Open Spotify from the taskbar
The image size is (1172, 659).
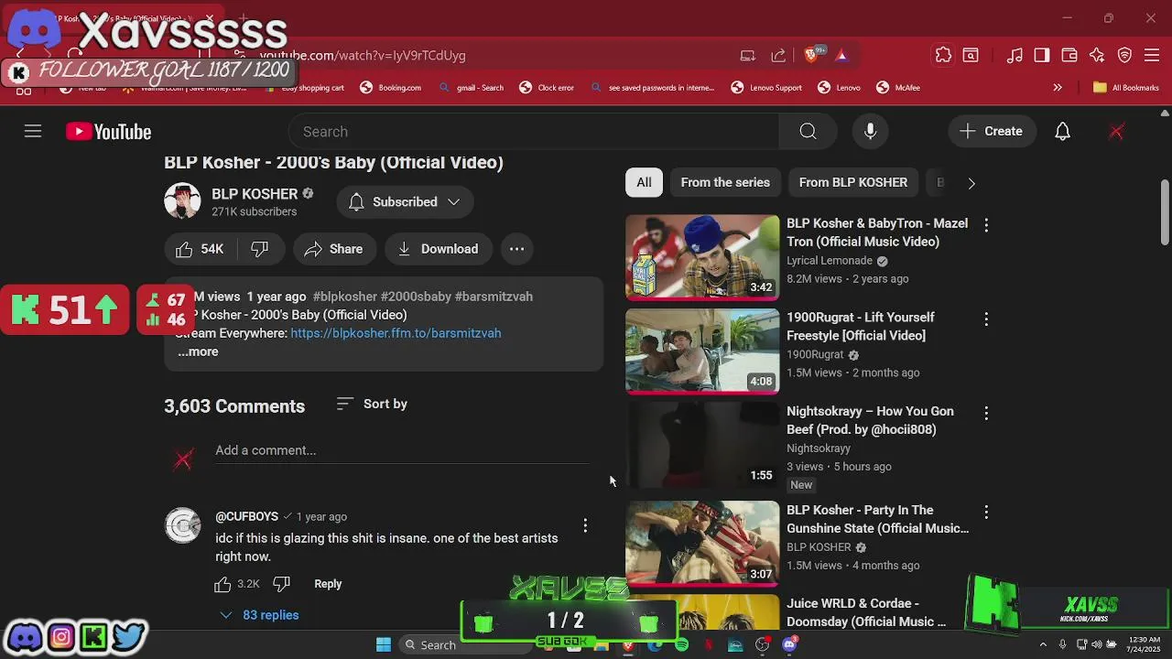(681, 644)
